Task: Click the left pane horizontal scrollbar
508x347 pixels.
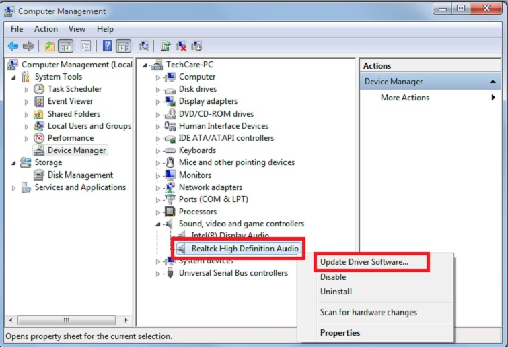Action: coord(66,320)
